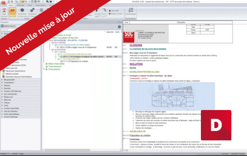Collapse the [20.3] ISOLATION tree node
Image resolution: width=247 pixels, height=156 pixels.
tap(50, 50)
